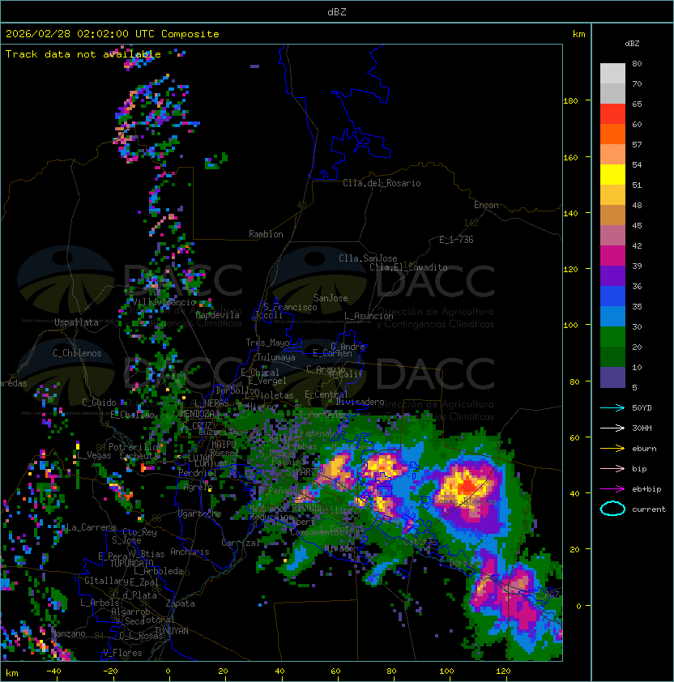Click the white 30HM arrow icon

click(612, 428)
